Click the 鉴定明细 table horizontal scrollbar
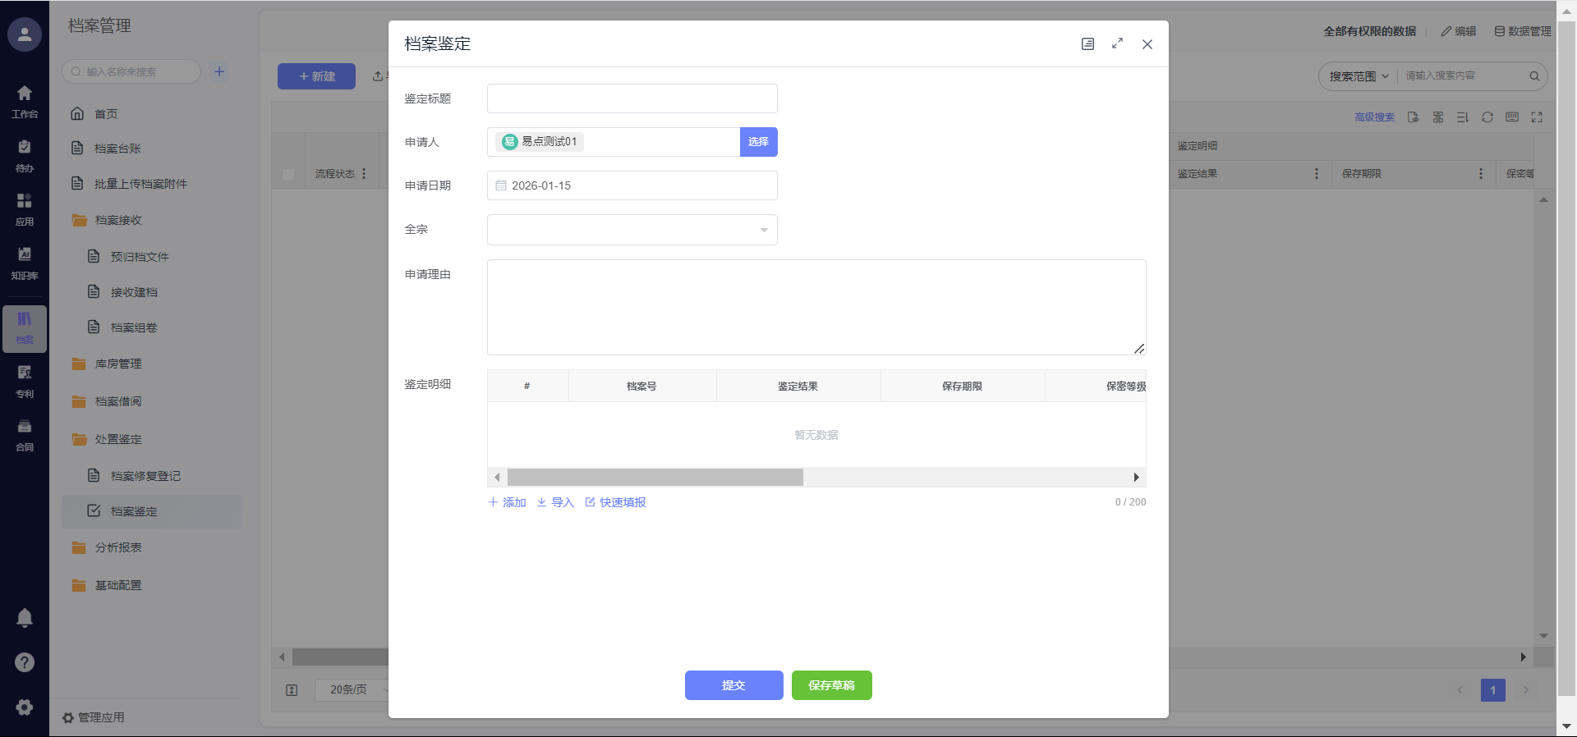Screen dimensions: 1577x737 pos(655,478)
